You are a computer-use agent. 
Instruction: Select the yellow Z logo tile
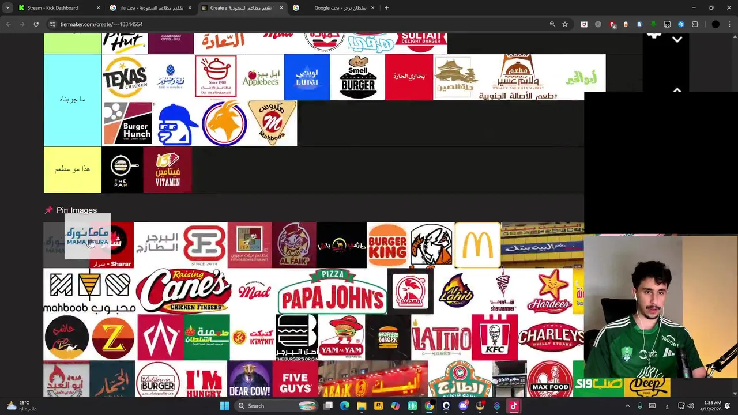(x=112, y=337)
